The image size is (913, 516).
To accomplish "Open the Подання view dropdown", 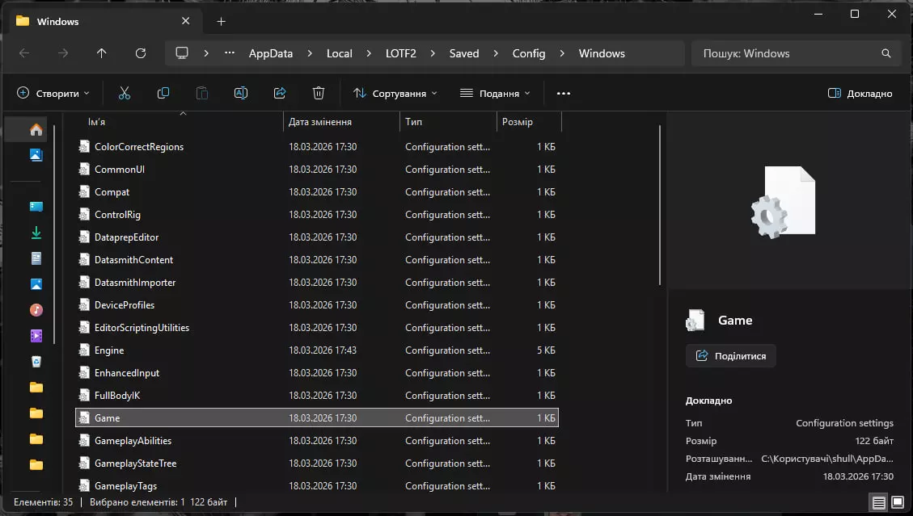I will [495, 93].
